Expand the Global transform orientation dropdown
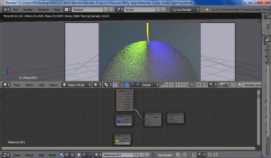271x158 pixels. coord(149,85)
